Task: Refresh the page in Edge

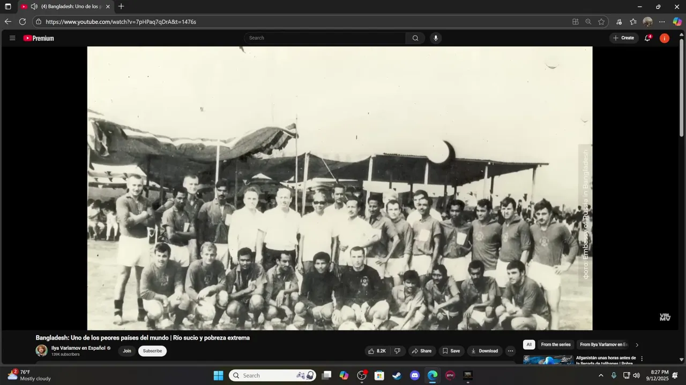Action: (x=23, y=22)
